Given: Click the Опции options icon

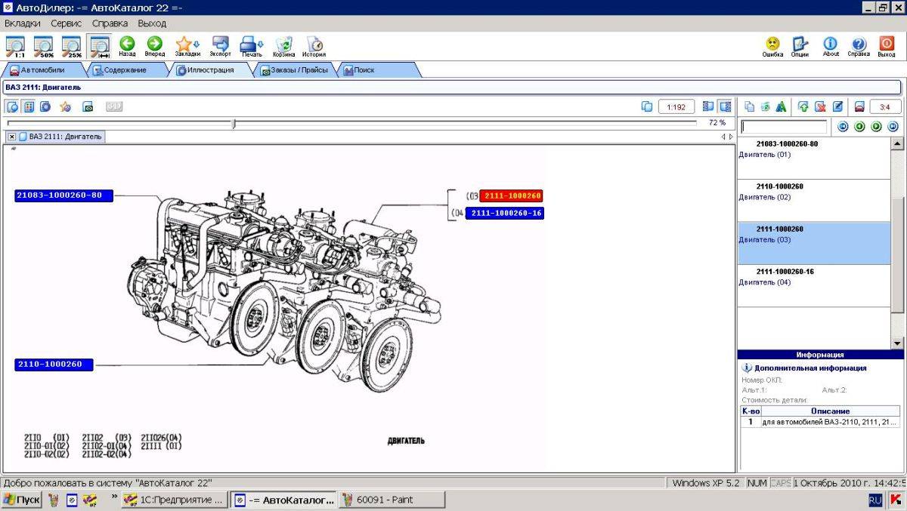Looking at the screenshot, I should 800,44.
